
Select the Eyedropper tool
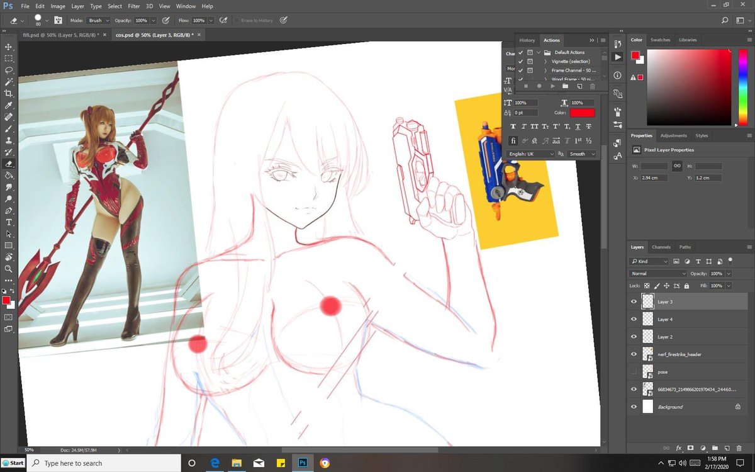pyautogui.click(x=9, y=105)
